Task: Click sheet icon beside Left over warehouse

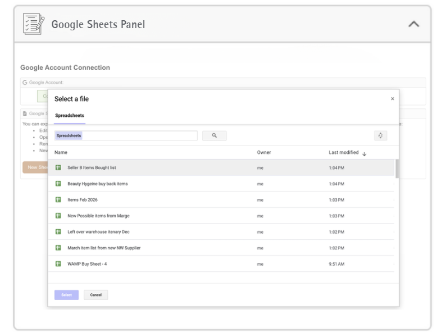Action: tap(58, 232)
